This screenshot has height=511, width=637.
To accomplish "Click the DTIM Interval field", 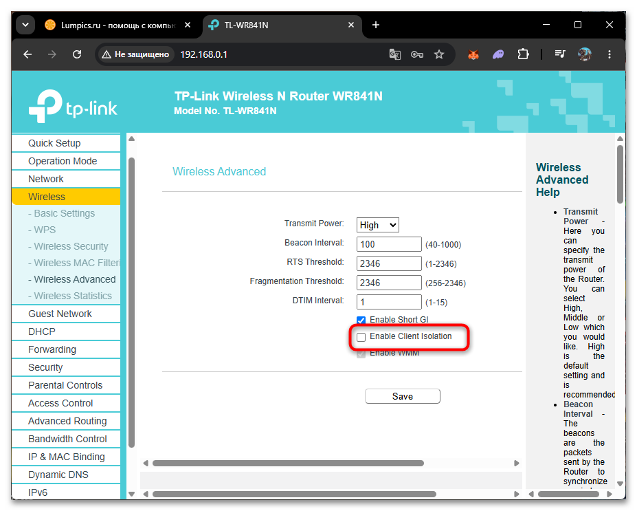I will point(389,302).
